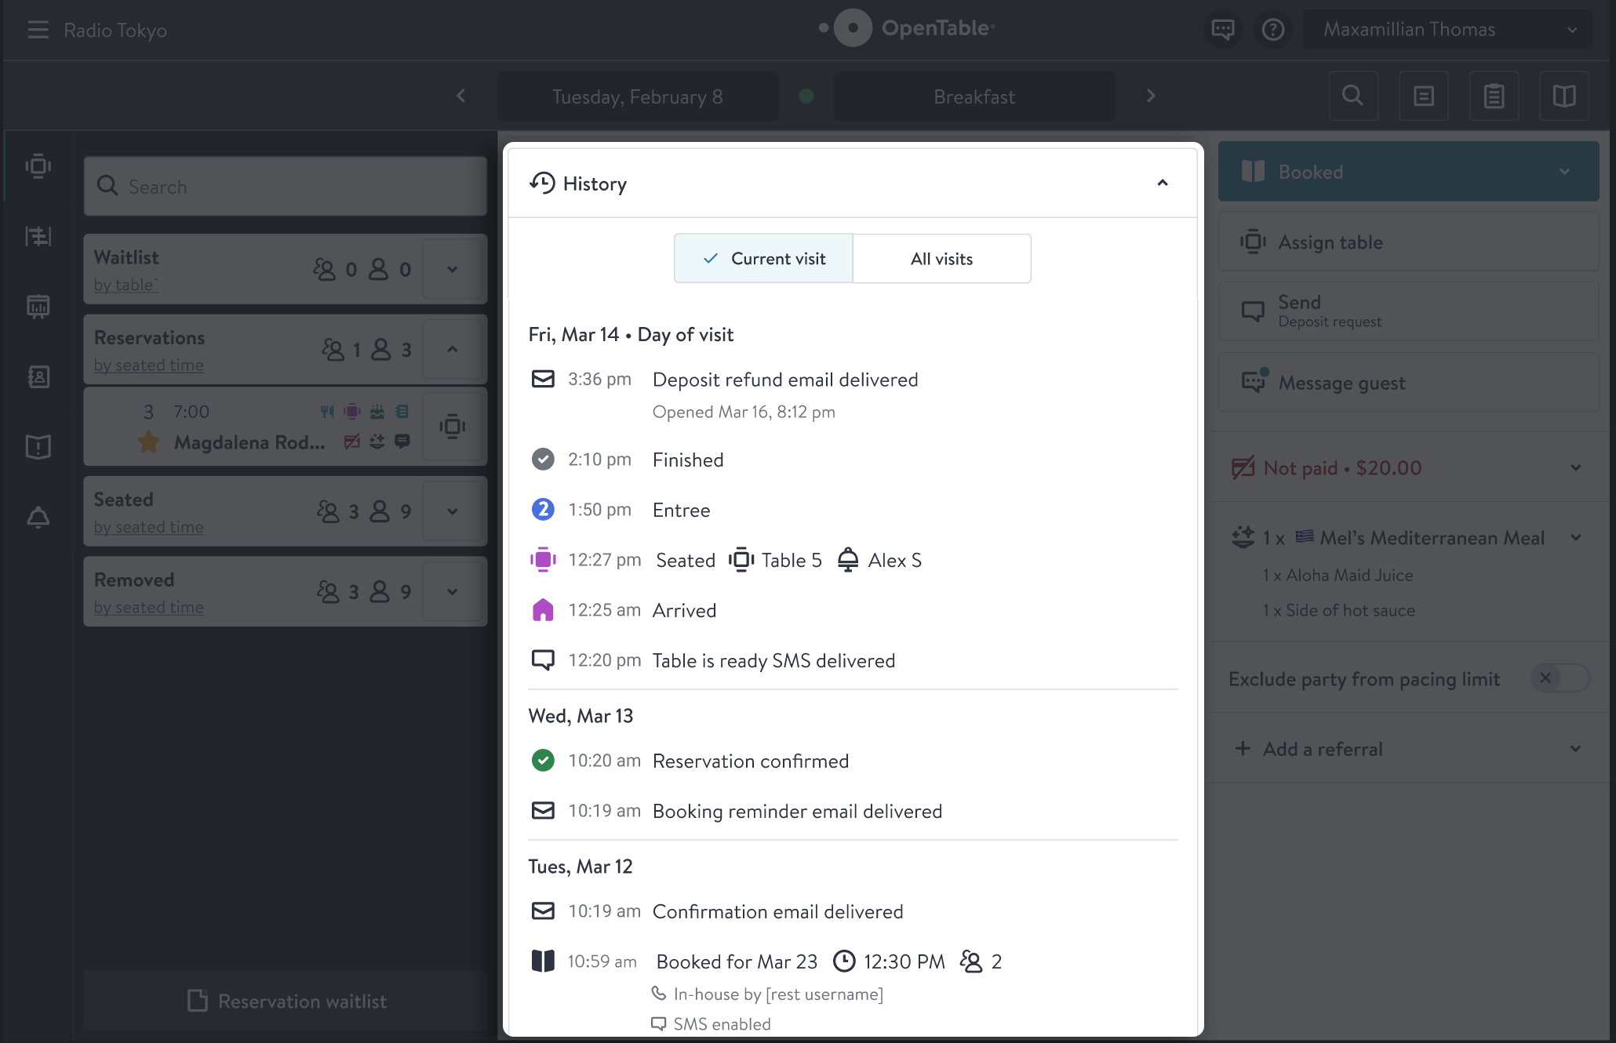Click the search magnifier toolbar icon

[1352, 96]
